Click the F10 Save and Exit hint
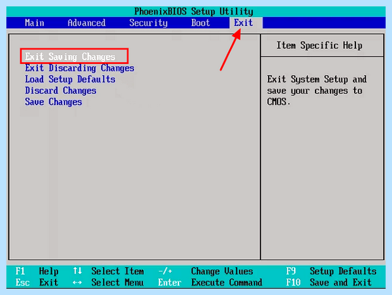 329,283
